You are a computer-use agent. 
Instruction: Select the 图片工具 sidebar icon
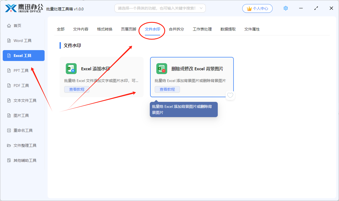[9, 115]
